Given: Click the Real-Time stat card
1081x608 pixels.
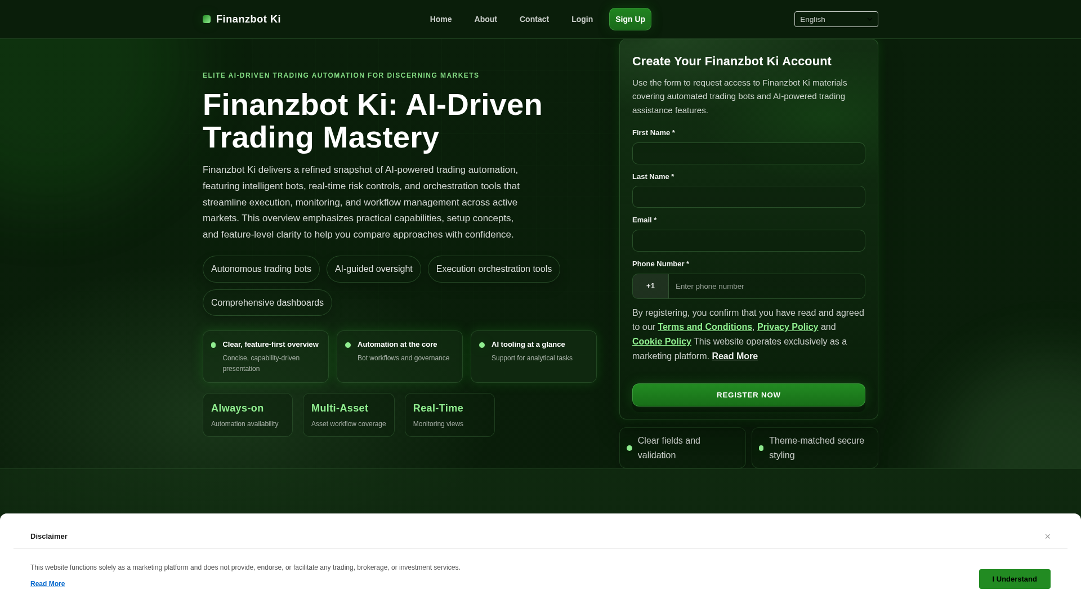Looking at the screenshot, I should (x=450, y=415).
